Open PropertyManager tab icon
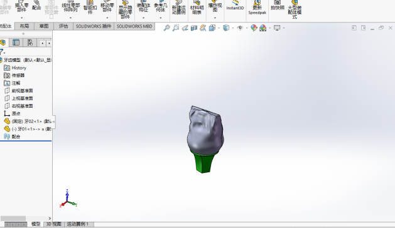Viewport: 395px width, 228px height. coord(16,43)
